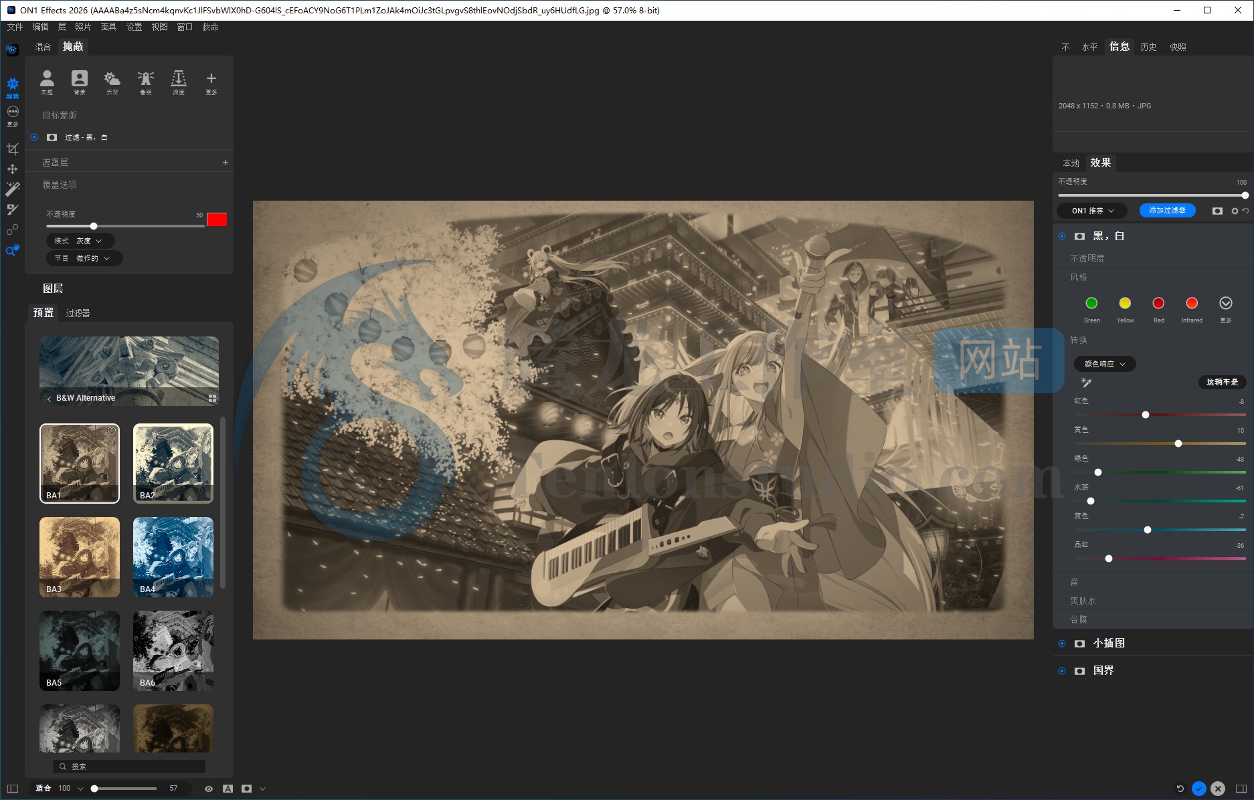The image size is (1254, 800).
Task: Click the 添加过滤器 button
Action: pyautogui.click(x=1167, y=211)
